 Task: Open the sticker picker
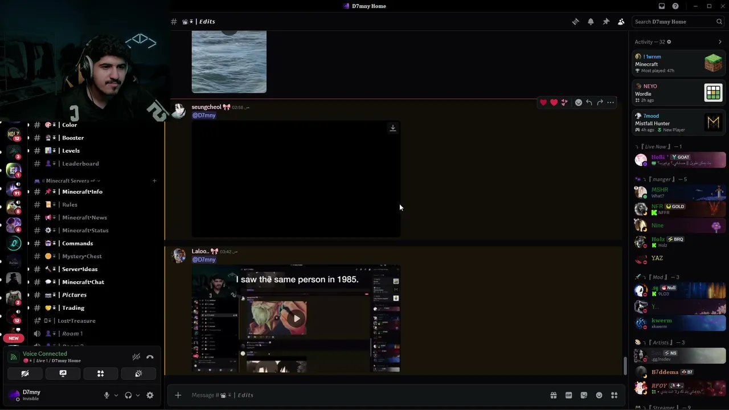(x=584, y=395)
